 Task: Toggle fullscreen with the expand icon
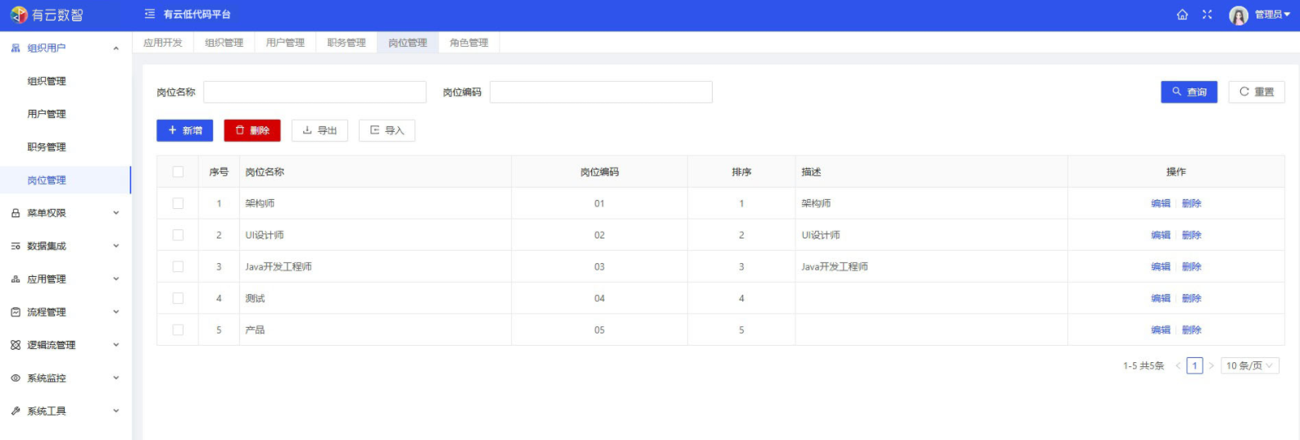click(x=1207, y=15)
